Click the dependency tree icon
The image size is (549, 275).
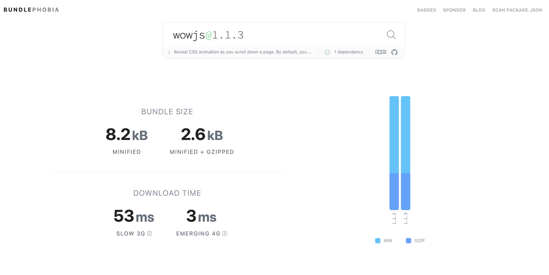pyautogui.click(x=328, y=52)
